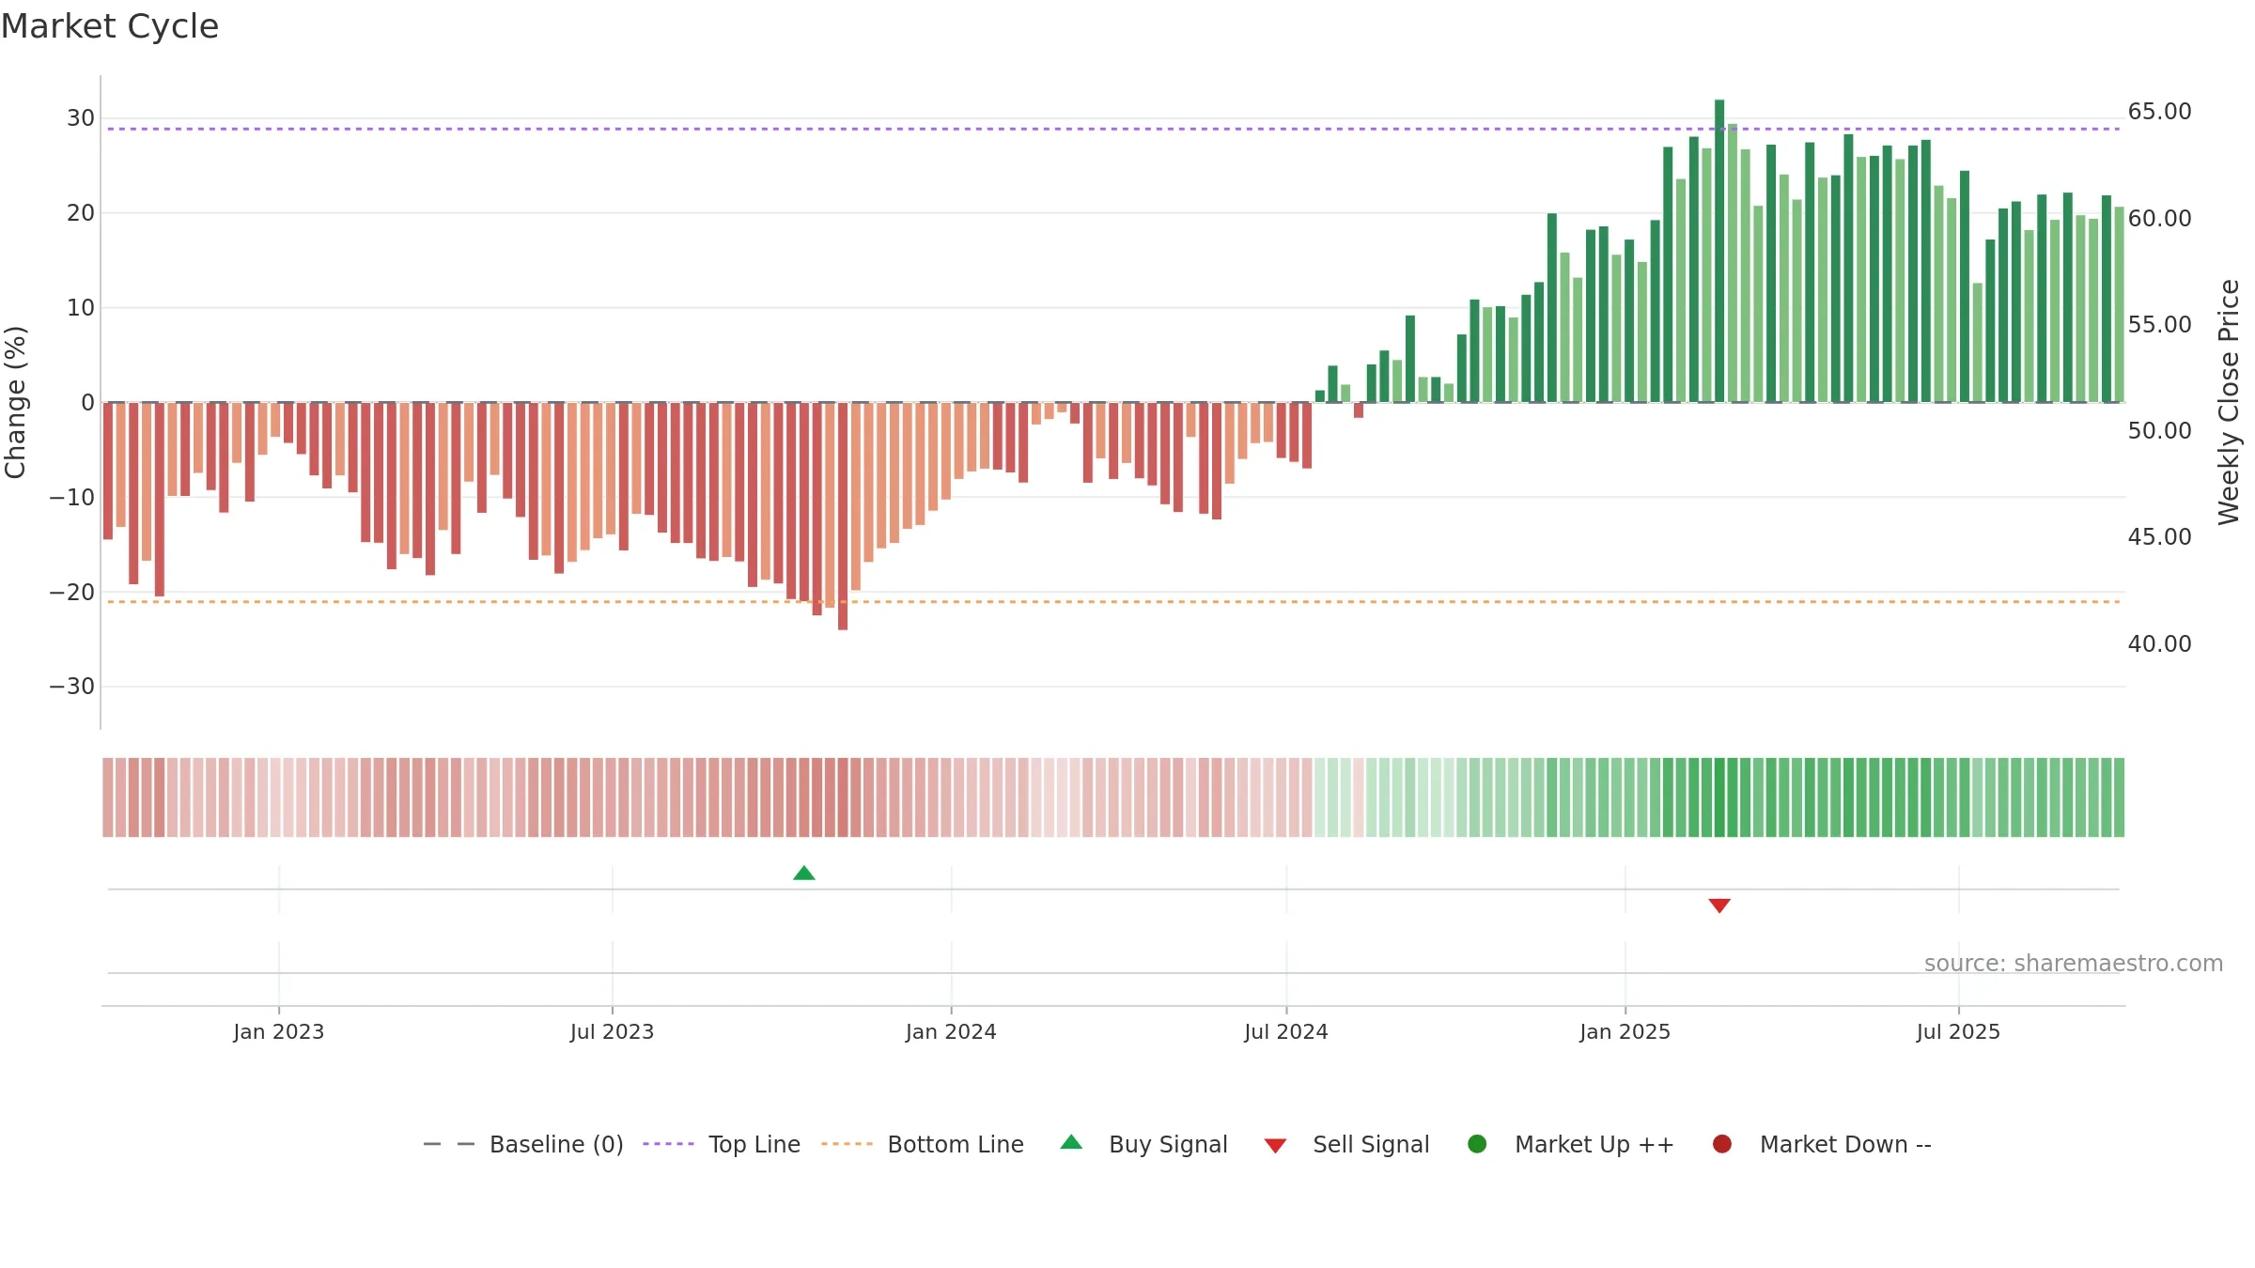Image resolution: width=2255 pixels, height=1268 pixels.
Task: Click the green circle icon in the legend
Action: (1477, 1144)
